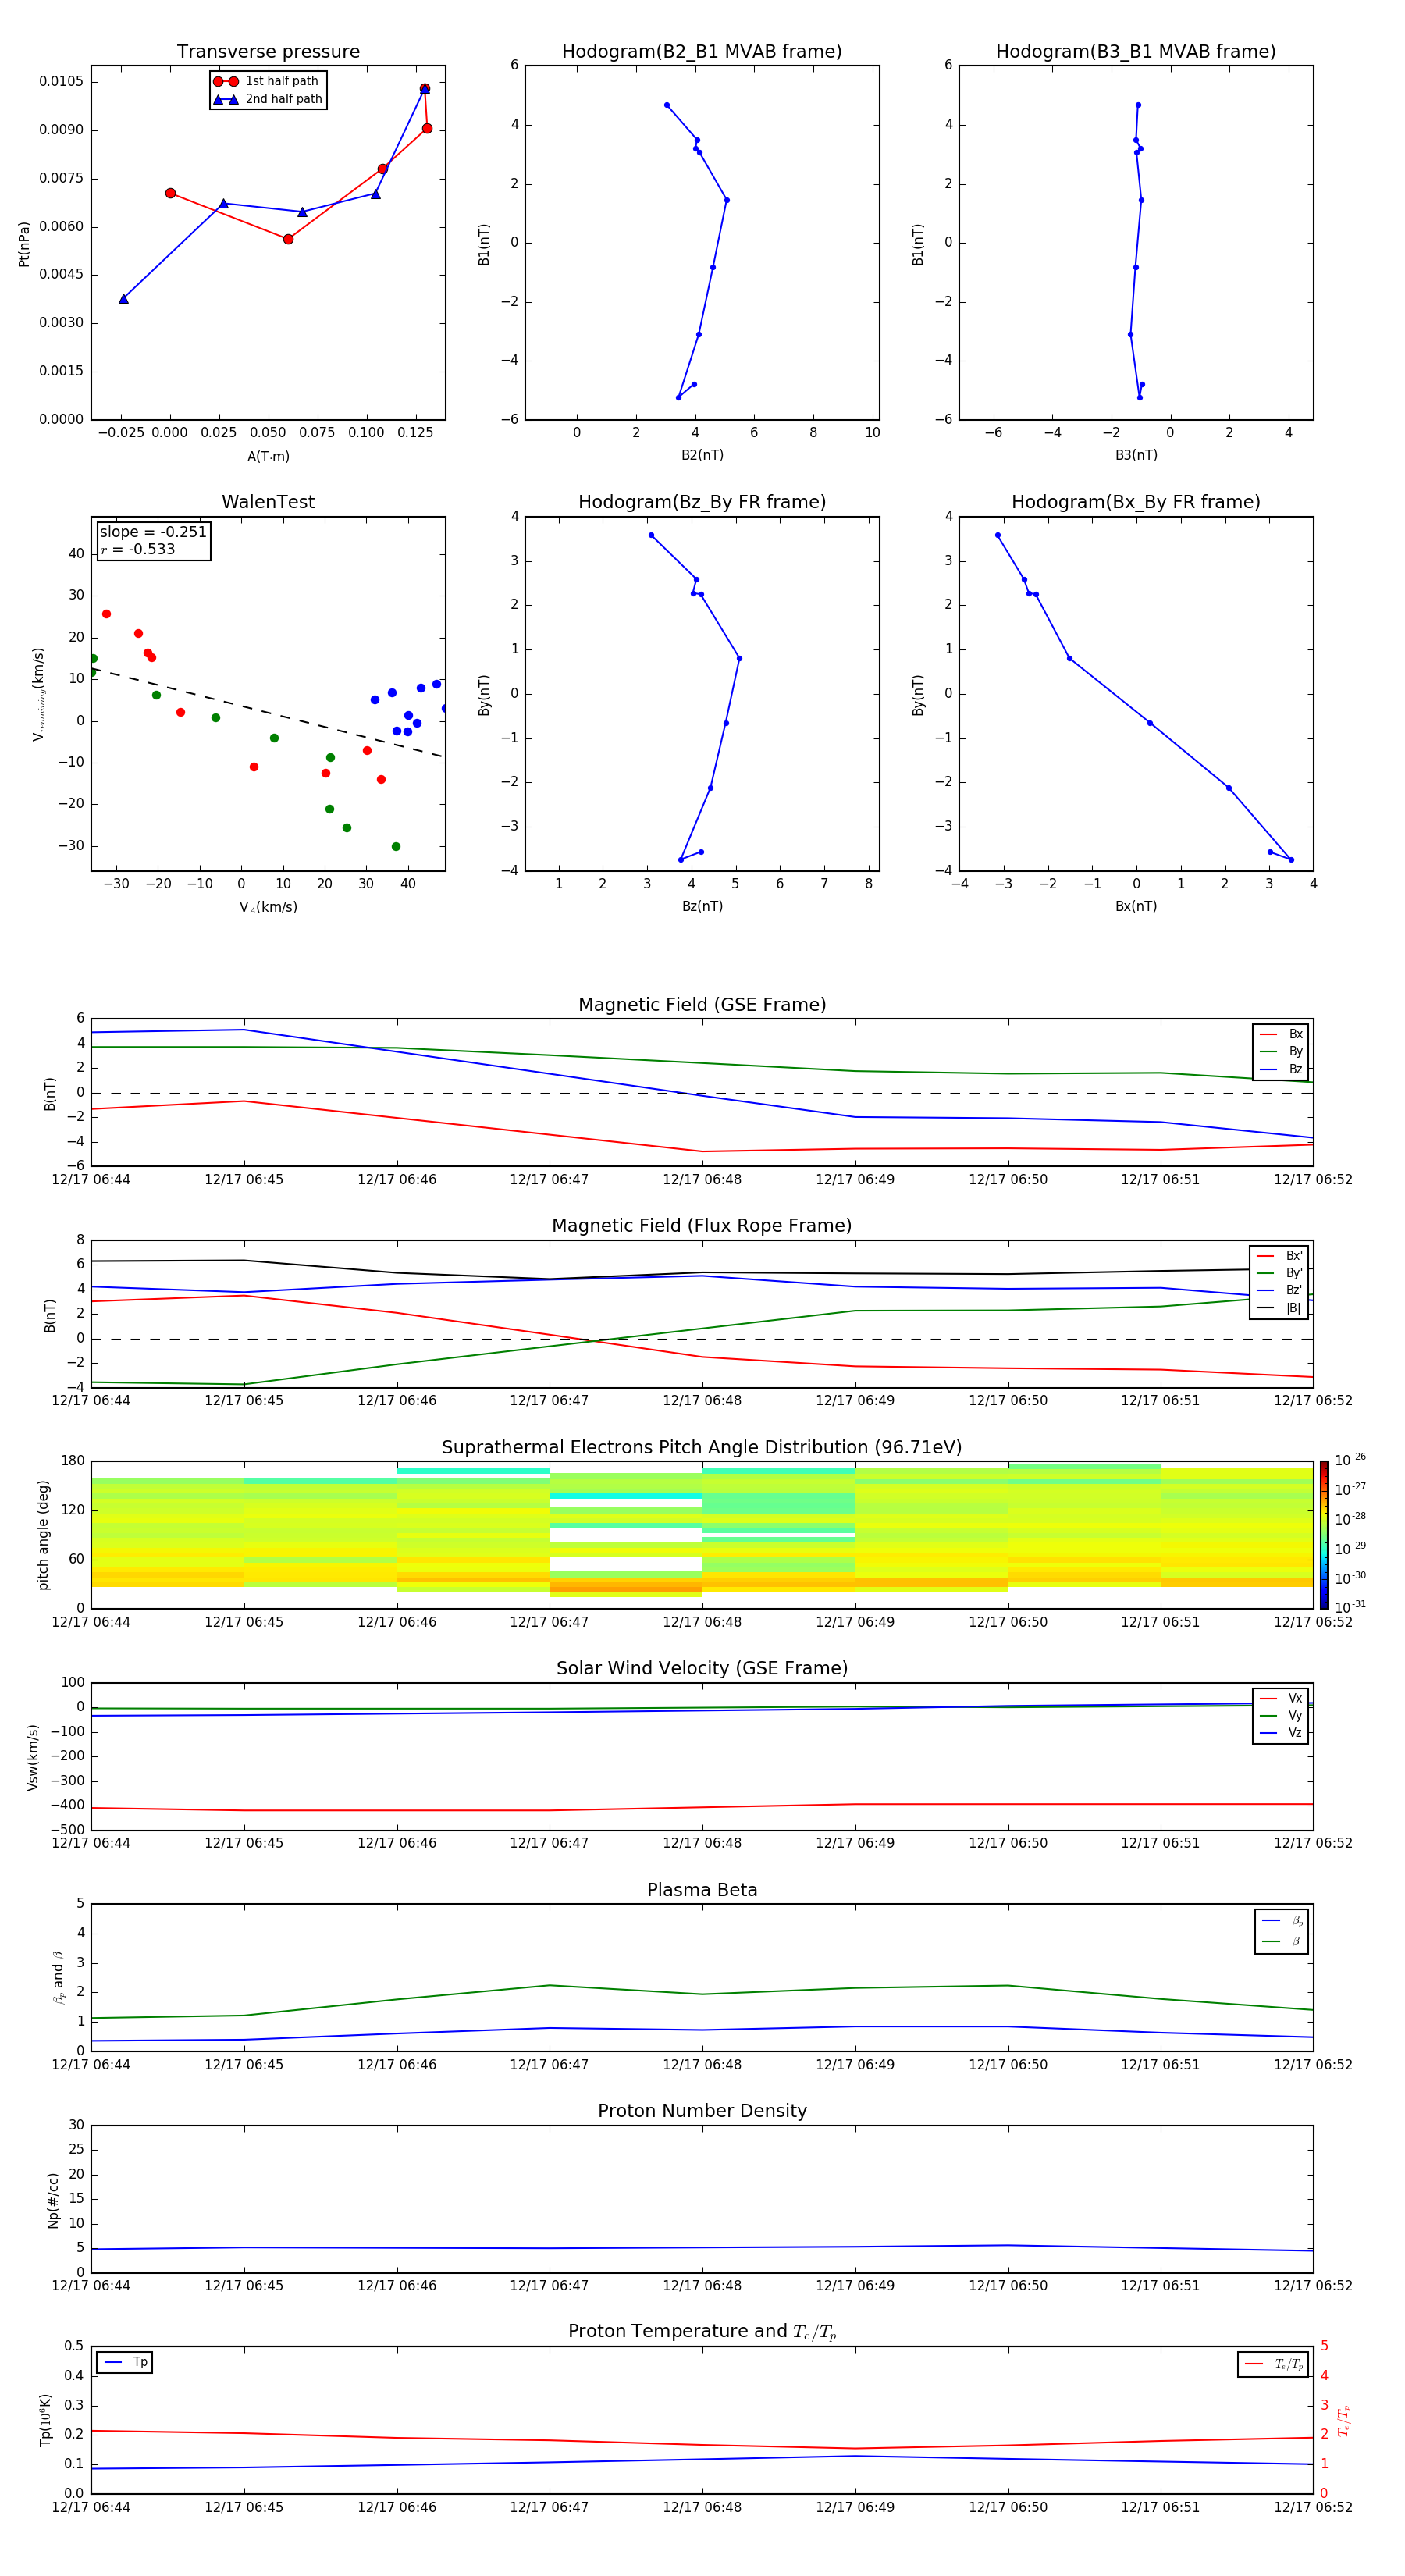Click 'Np(#/cc)' axis label
This screenshot has height=2576, width=1405.
(53, 2200)
